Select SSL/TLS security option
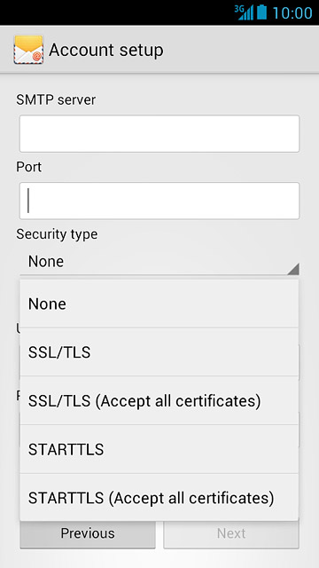Image resolution: width=319 pixels, height=568 pixels. coord(159,352)
